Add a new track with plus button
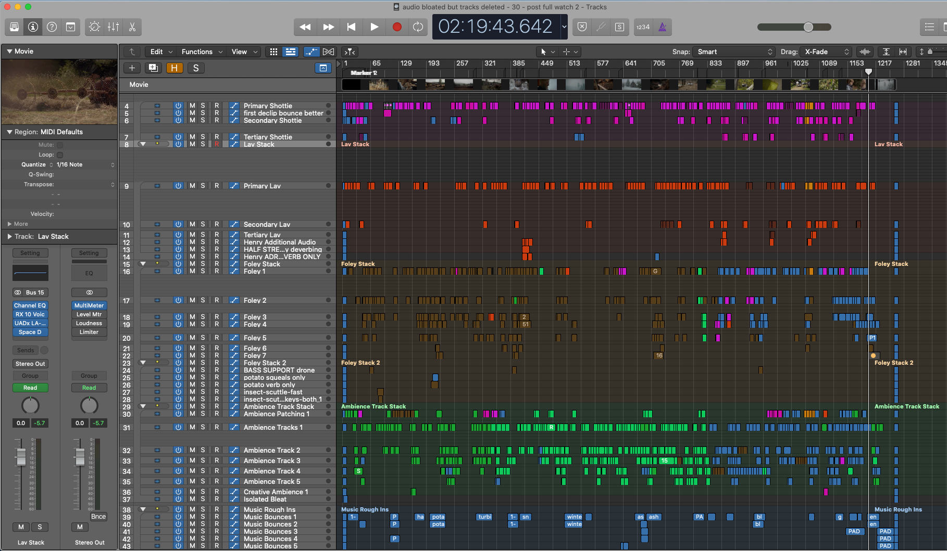This screenshot has width=947, height=551. coord(132,68)
